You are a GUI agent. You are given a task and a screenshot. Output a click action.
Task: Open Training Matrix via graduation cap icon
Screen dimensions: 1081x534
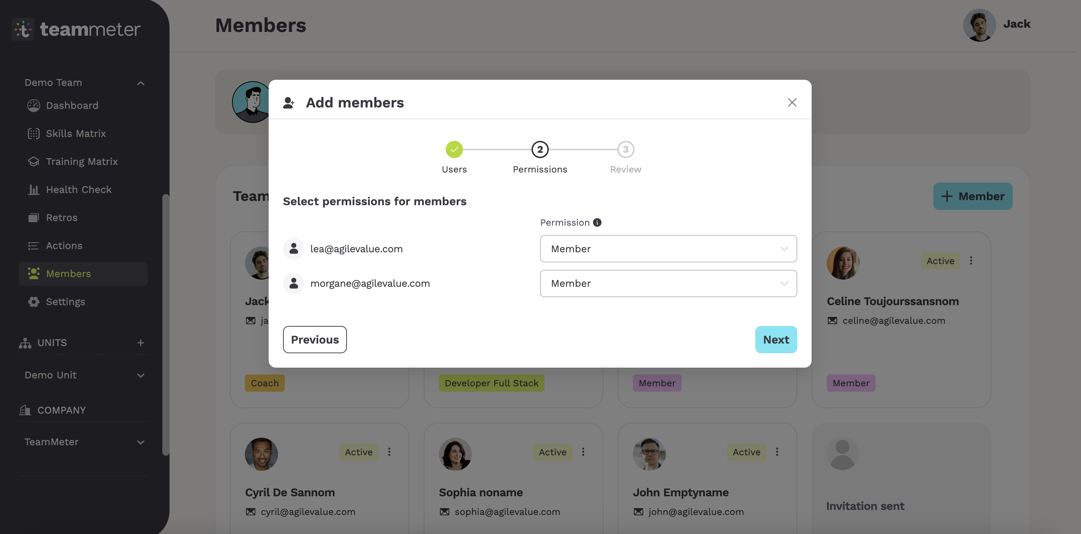pos(33,162)
